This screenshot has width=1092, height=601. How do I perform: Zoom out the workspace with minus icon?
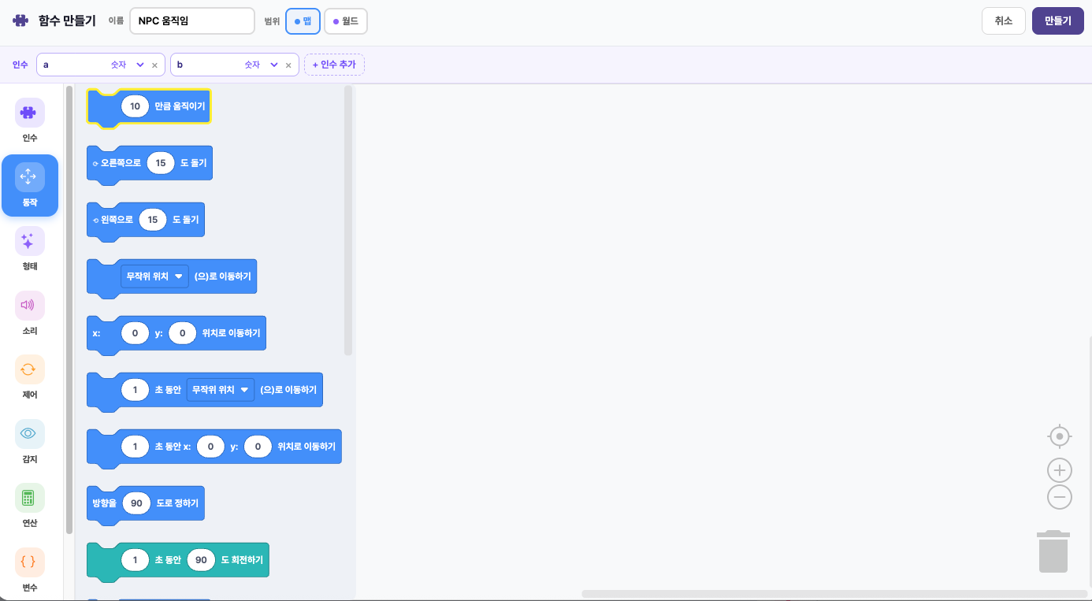(x=1060, y=497)
